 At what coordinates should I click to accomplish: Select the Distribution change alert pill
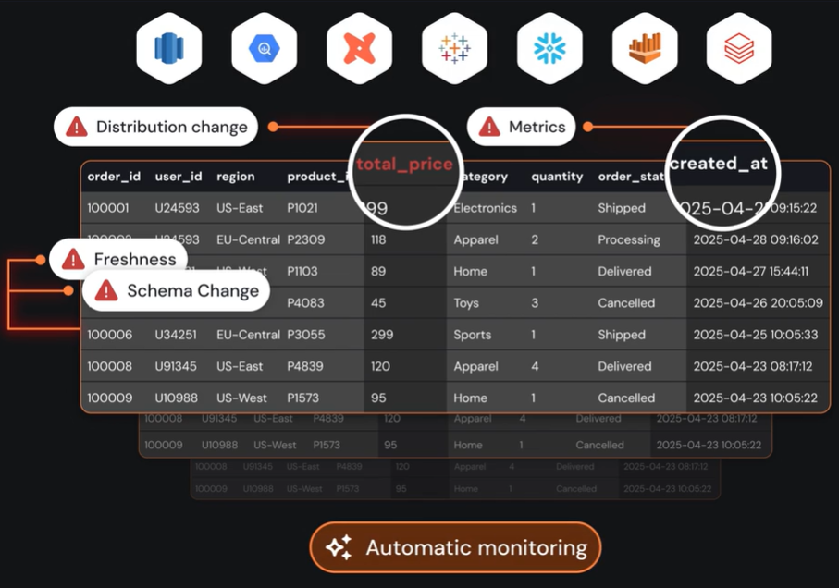coord(155,127)
